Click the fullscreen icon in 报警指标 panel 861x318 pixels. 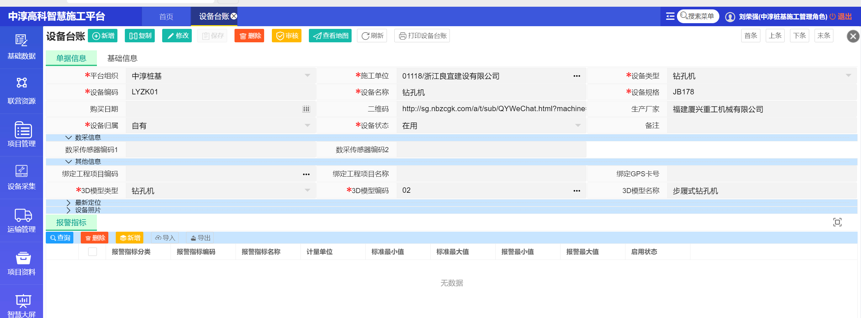pyautogui.click(x=837, y=222)
